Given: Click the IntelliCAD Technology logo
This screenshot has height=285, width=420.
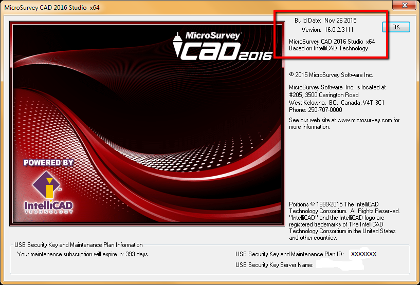Looking at the screenshot, I should 48,193.
